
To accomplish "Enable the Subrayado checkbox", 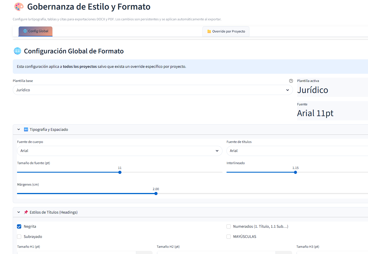I will click(x=19, y=236).
